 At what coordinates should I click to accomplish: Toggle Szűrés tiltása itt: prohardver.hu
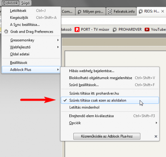(x=110, y=94)
